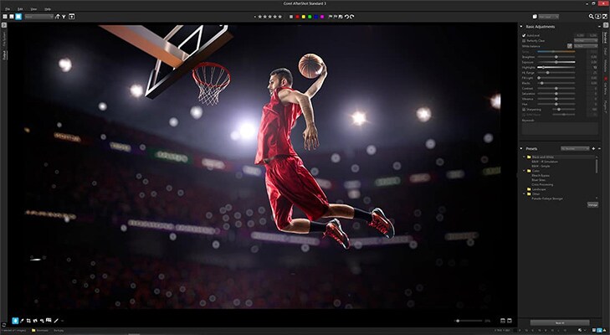The width and height of the screenshot is (610, 335).
Task: Collapse the Black and White preset folder
Action: 524,157
